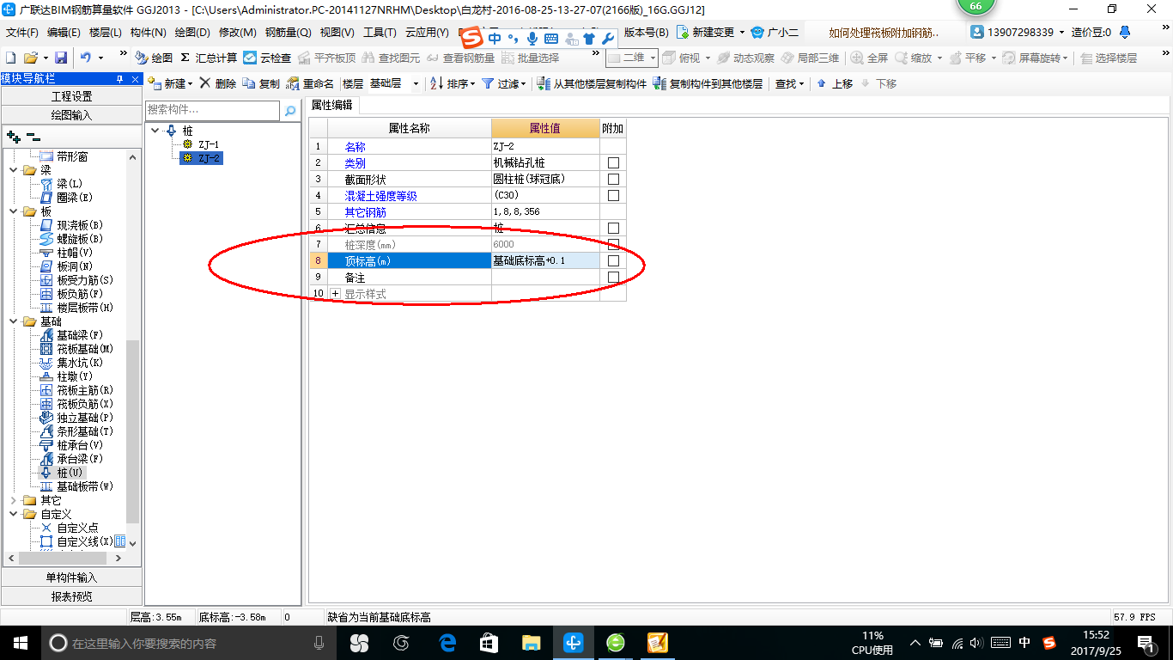Viewport: 1173px width, 660px height.
Task: Tick 附加 checkbox for 截面形状 row
Action: [613, 180]
